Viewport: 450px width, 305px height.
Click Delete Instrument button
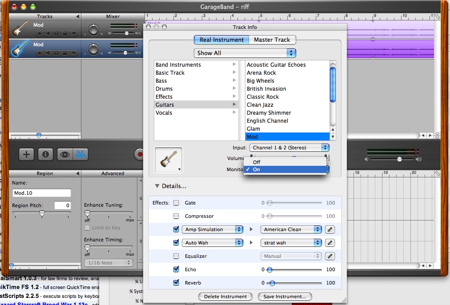pyautogui.click(x=225, y=297)
